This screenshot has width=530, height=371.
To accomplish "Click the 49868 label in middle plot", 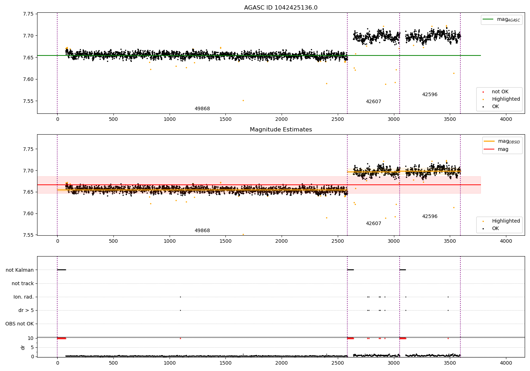I will click(202, 231).
